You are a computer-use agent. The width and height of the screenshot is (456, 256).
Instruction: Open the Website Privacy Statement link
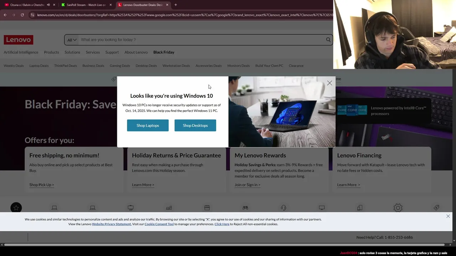[x=112, y=224]
